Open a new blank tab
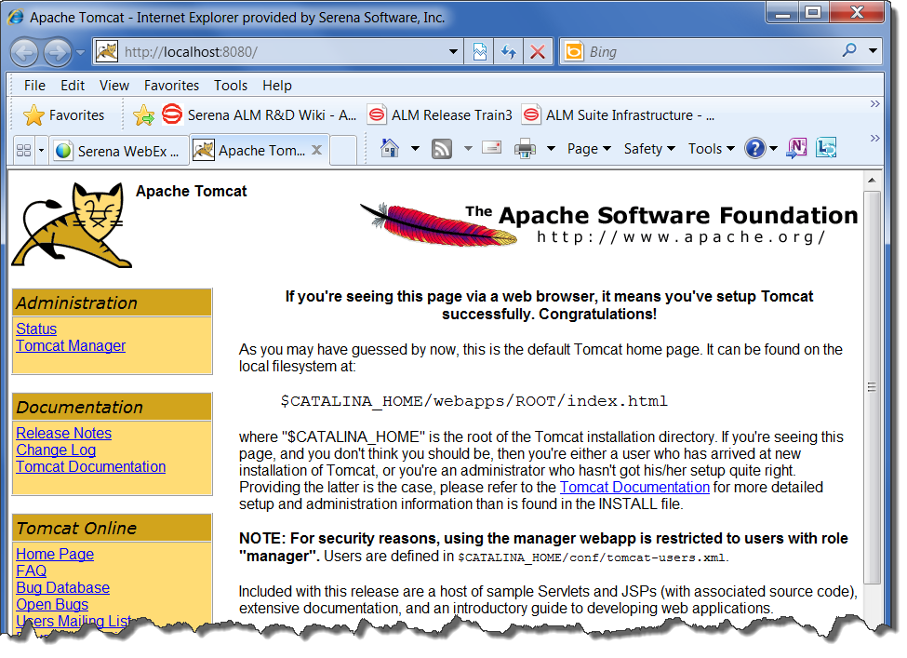 (343, 151)
